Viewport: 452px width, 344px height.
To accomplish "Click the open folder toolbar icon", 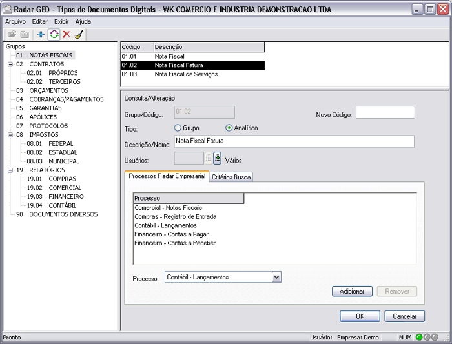I will pos(12,34).
